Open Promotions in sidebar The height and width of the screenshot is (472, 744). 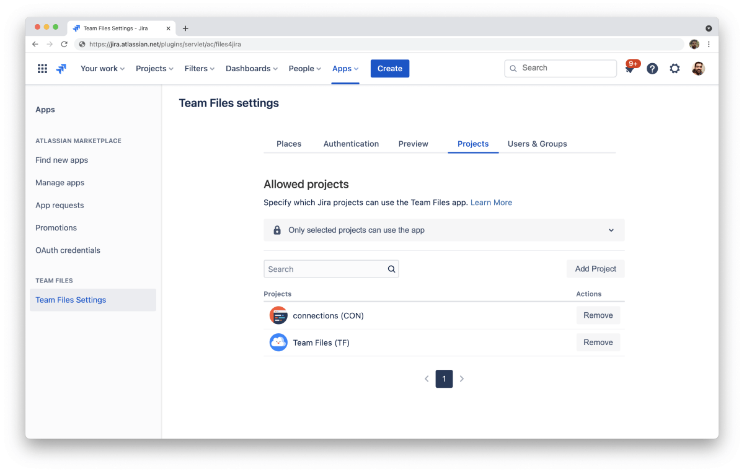(x=56, y=228)
